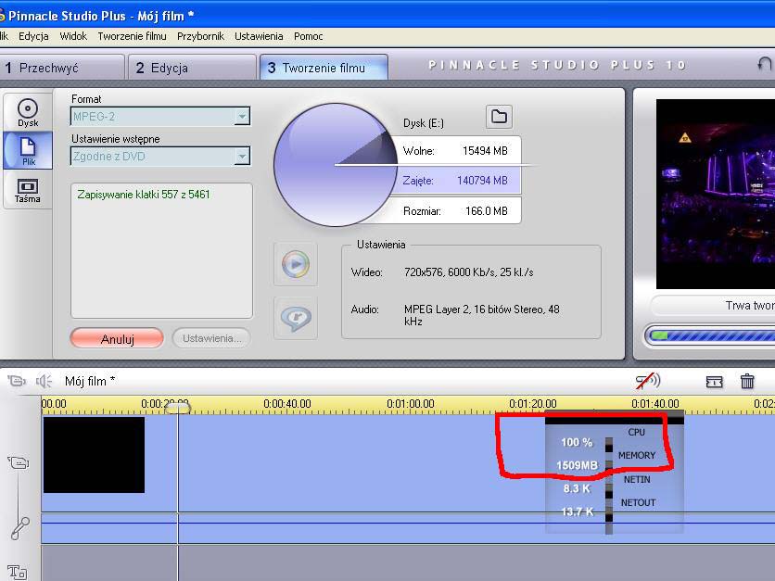Image resolution: width=775 pixels, height=581 pixels.
Task: Click the NETIN 8.3 K overlay reading
Action: click(x=577, y=488)
